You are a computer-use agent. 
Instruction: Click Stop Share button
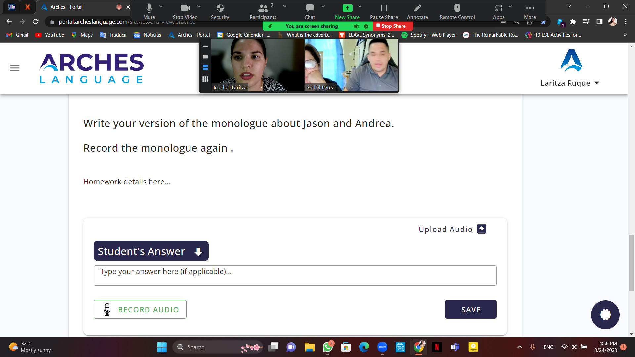click(393, 26)
